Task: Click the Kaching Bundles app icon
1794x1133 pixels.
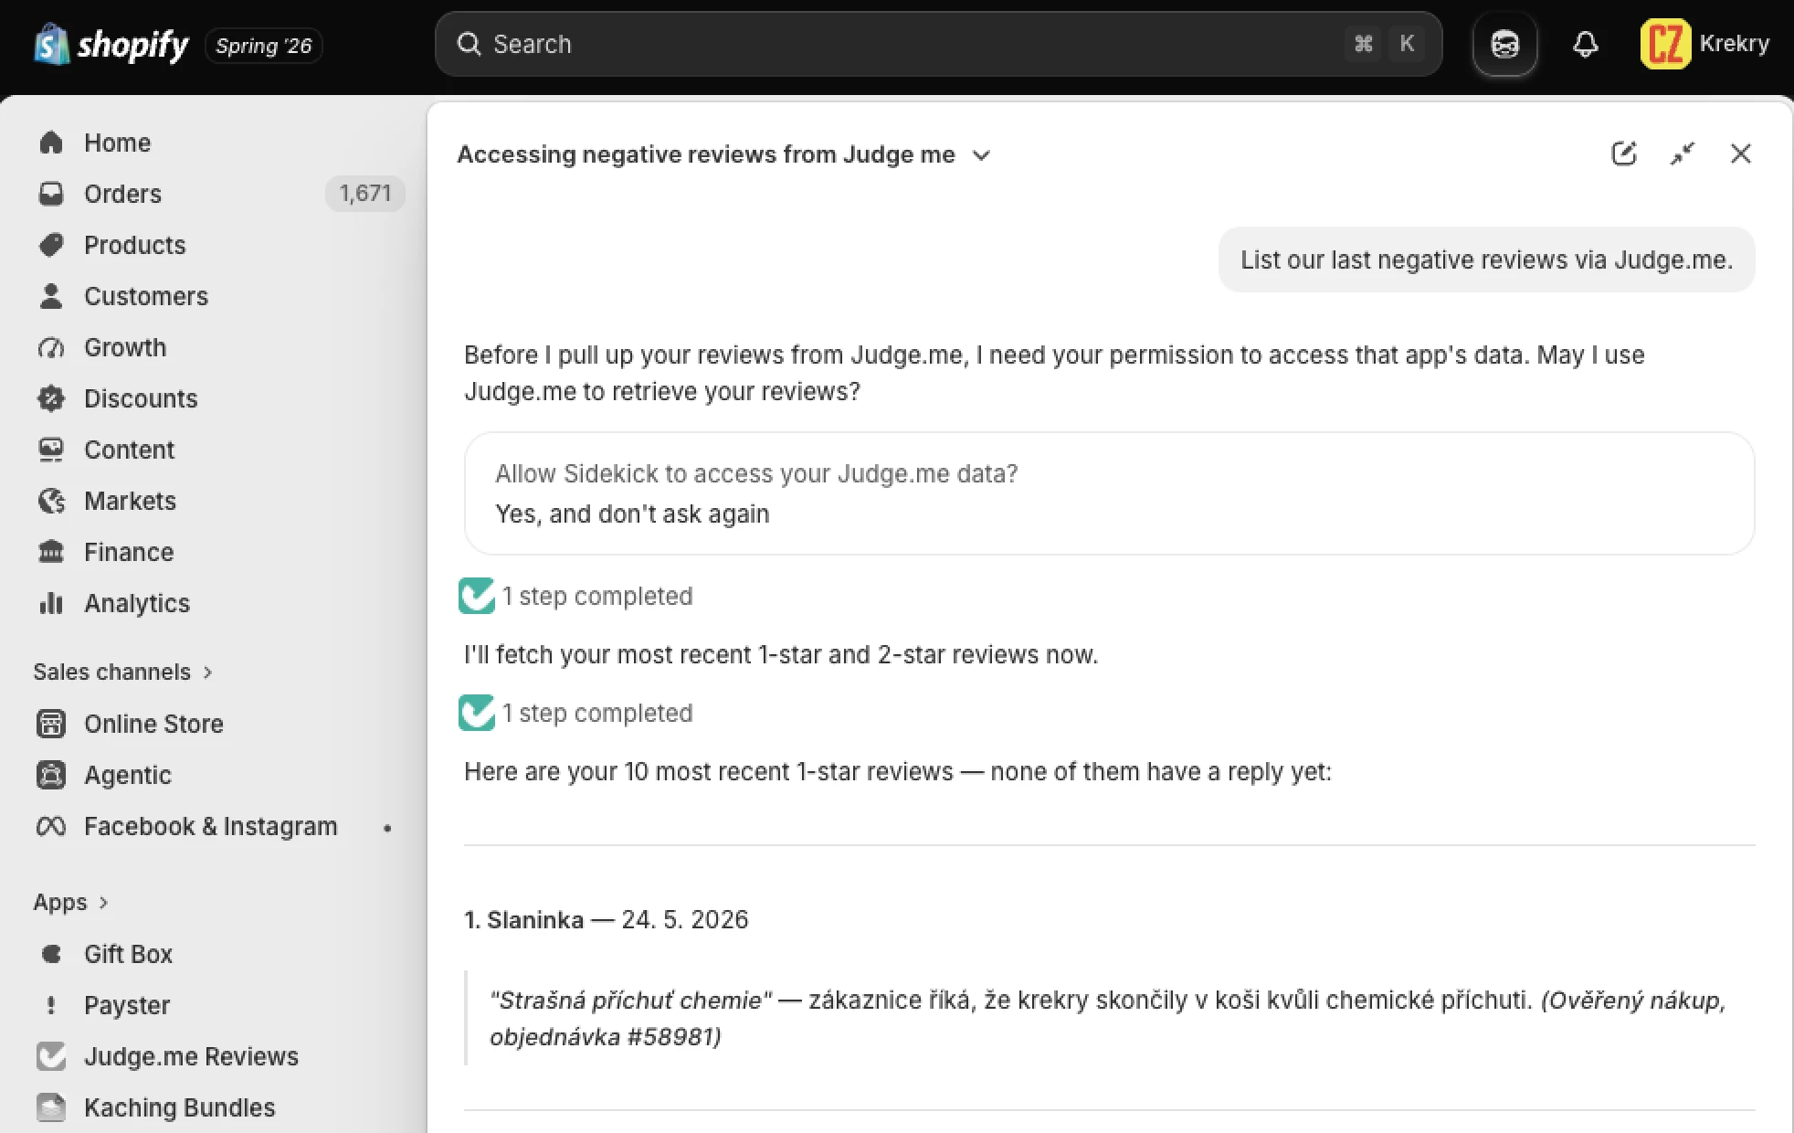Action: (51, 1107)
